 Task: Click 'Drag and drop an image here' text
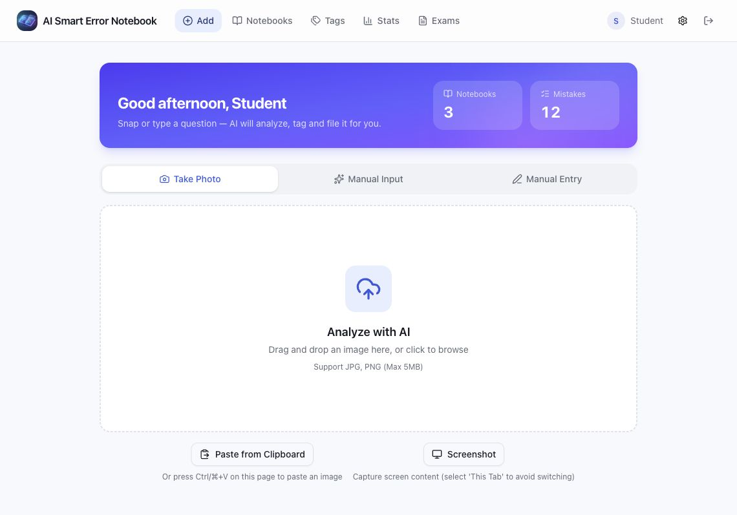point(368,350)
